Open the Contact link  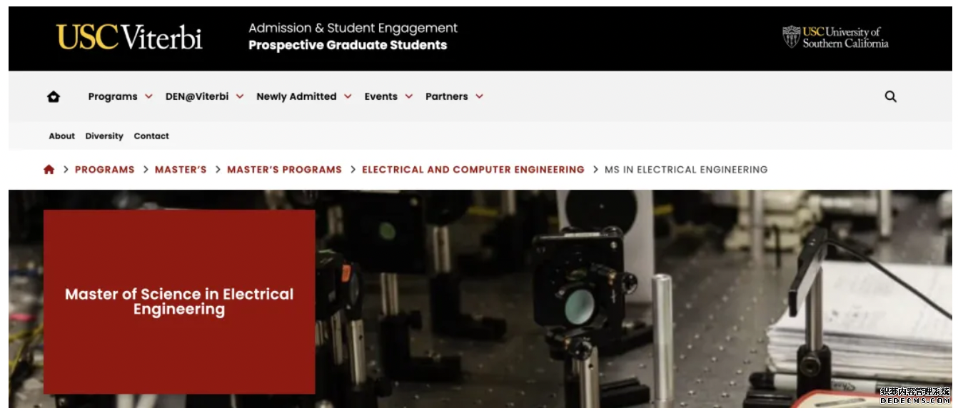(x=151, y=136)
